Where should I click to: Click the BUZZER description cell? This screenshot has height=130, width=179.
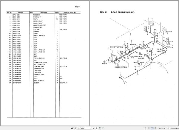click(37, 83)
